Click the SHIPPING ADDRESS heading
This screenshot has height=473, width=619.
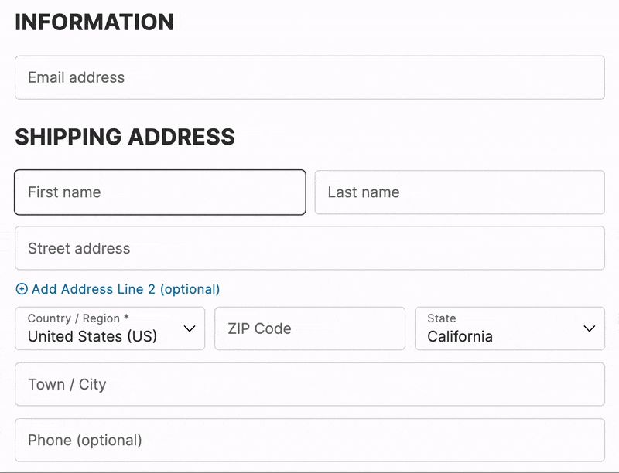125,137
